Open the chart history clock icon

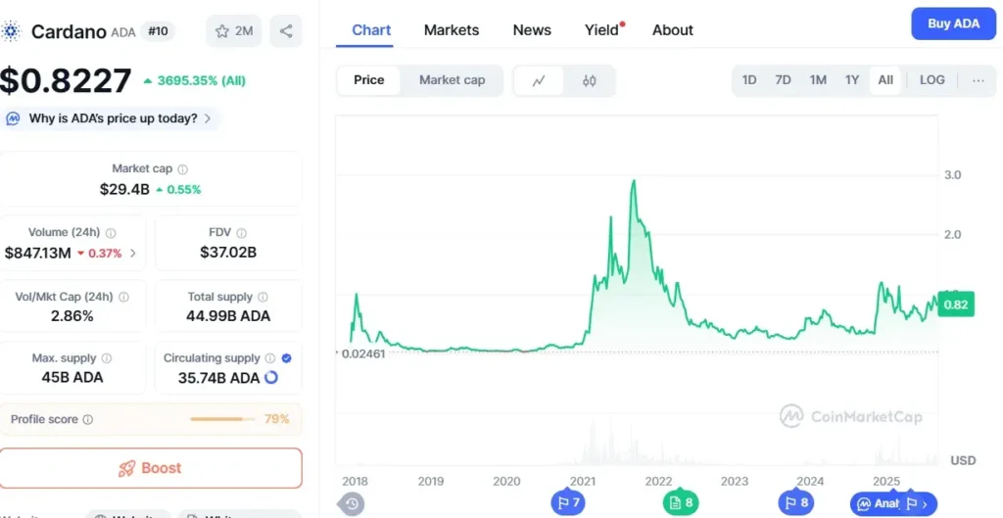coord(352,503)
